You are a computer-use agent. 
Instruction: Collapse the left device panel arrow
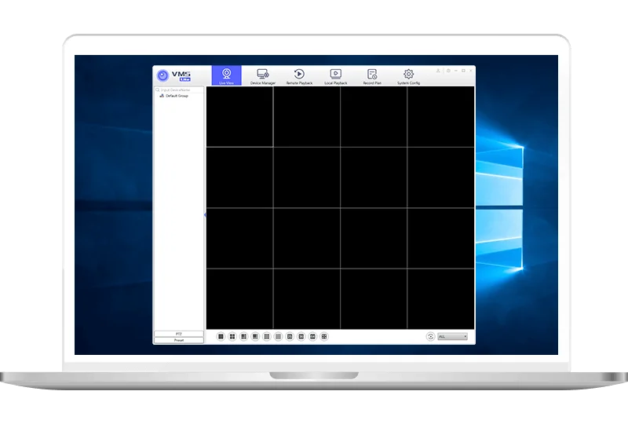(x=205, y=215)
